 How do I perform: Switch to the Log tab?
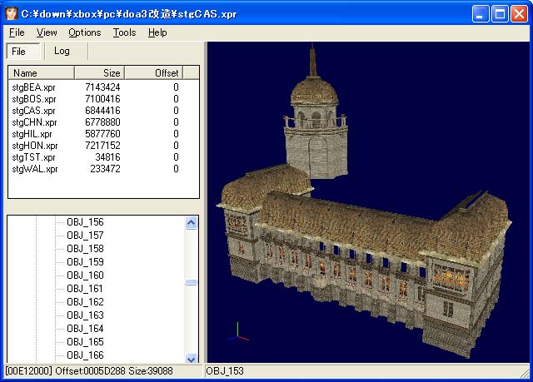tap(62, 51)
